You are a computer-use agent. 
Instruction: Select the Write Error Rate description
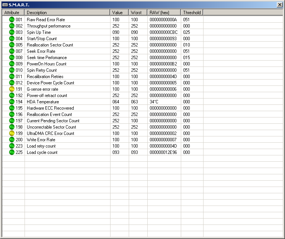tap(41, 140)
